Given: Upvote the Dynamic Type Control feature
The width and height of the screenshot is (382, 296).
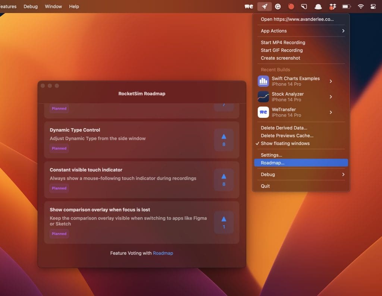Looking at the screenshot, I should coord(224,140).
